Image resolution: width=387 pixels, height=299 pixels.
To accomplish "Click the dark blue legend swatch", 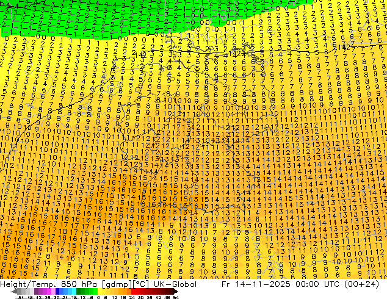I will [x=57, y=291].
